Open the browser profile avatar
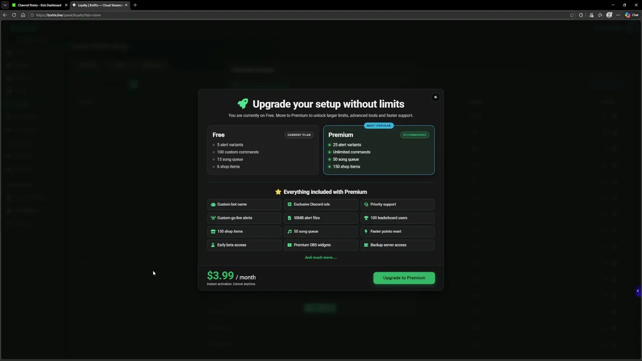 pyautogui.click(x=609, y=15)
